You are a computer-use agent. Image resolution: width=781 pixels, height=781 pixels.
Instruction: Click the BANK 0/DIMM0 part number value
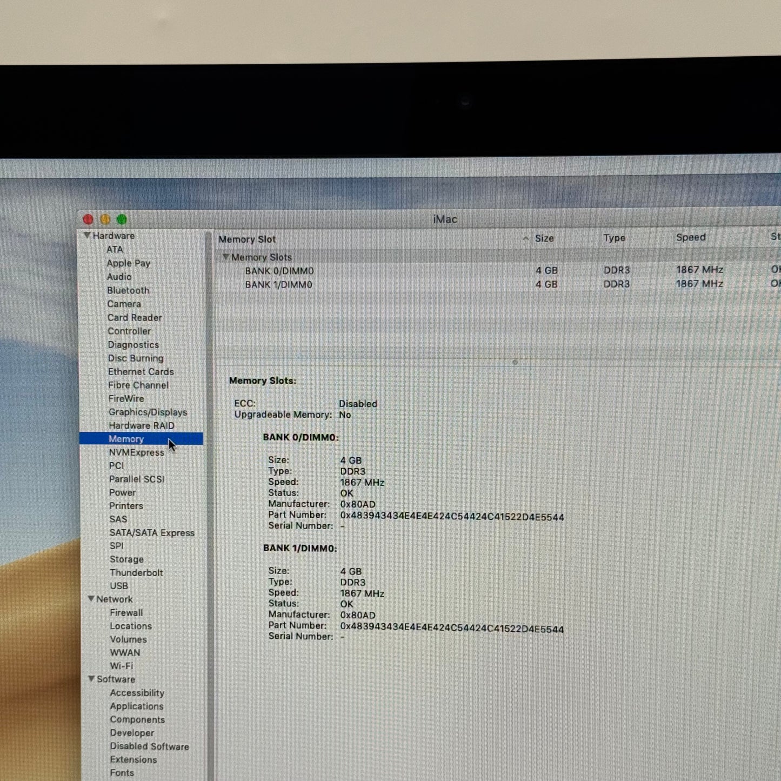click(x=452, y=516)
